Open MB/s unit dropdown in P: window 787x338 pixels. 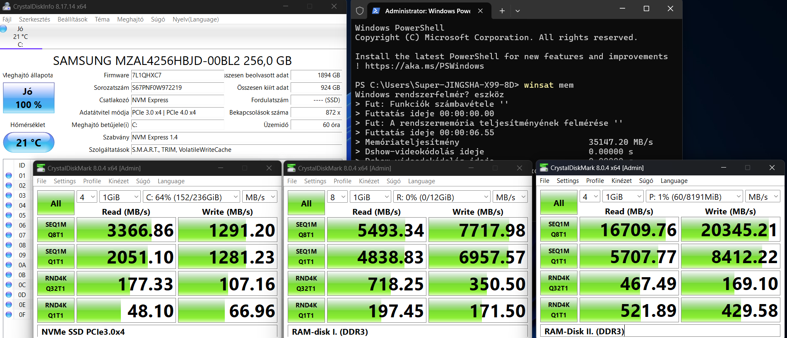[x=763, y=197]
